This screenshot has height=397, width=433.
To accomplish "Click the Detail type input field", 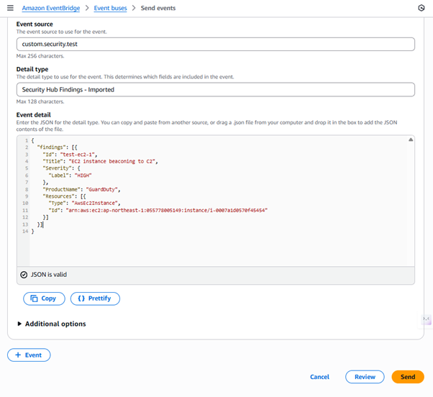I will pos(215,89).
